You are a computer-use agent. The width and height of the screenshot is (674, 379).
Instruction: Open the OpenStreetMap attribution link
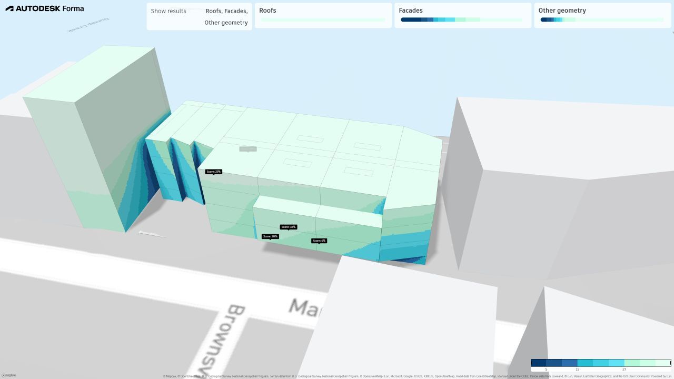pos(190,376)
